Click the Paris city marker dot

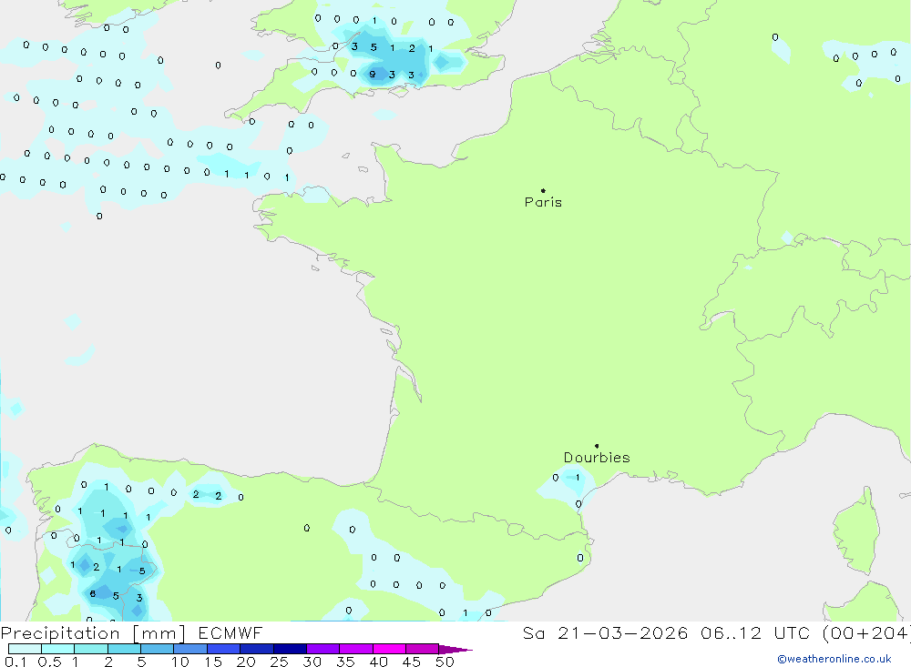click(543, 191)
